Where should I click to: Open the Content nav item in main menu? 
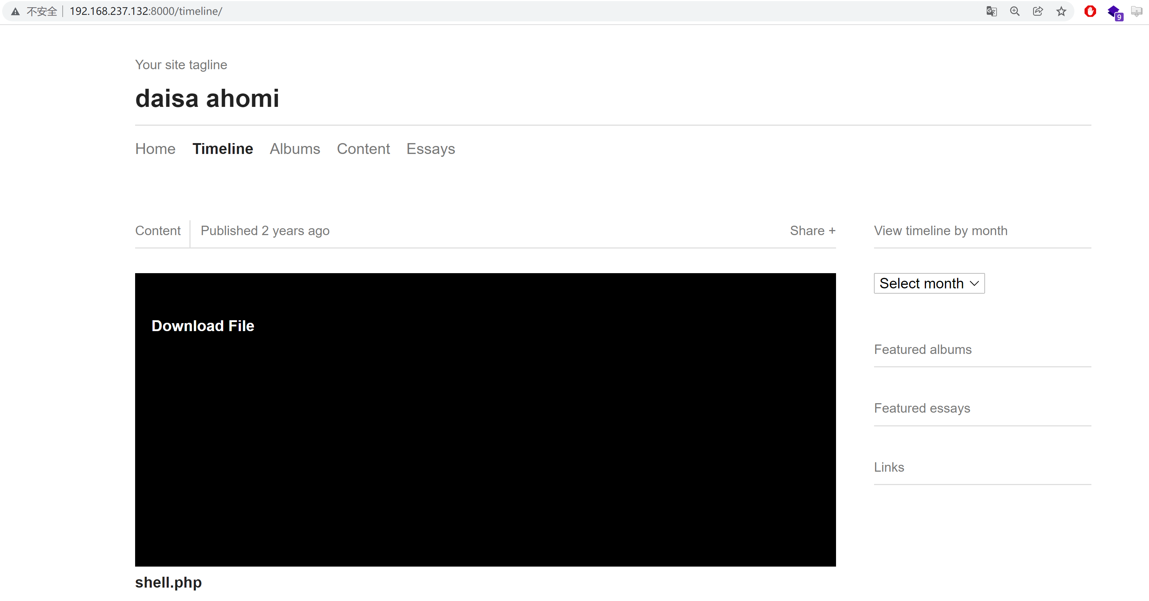363,149
